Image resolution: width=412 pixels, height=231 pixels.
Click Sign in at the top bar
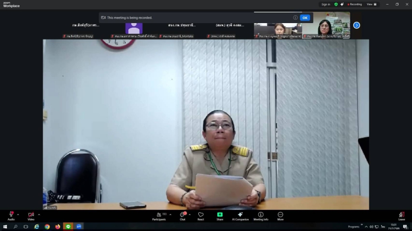coord(325,4)
